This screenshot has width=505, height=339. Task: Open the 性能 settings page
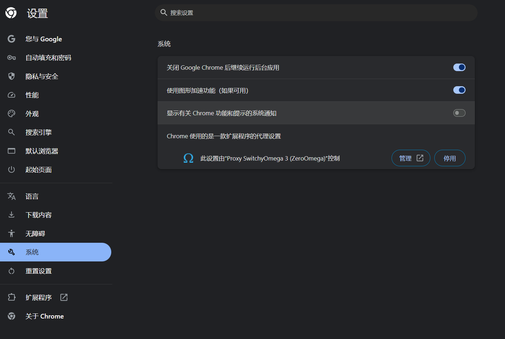[x=56, y=95]
